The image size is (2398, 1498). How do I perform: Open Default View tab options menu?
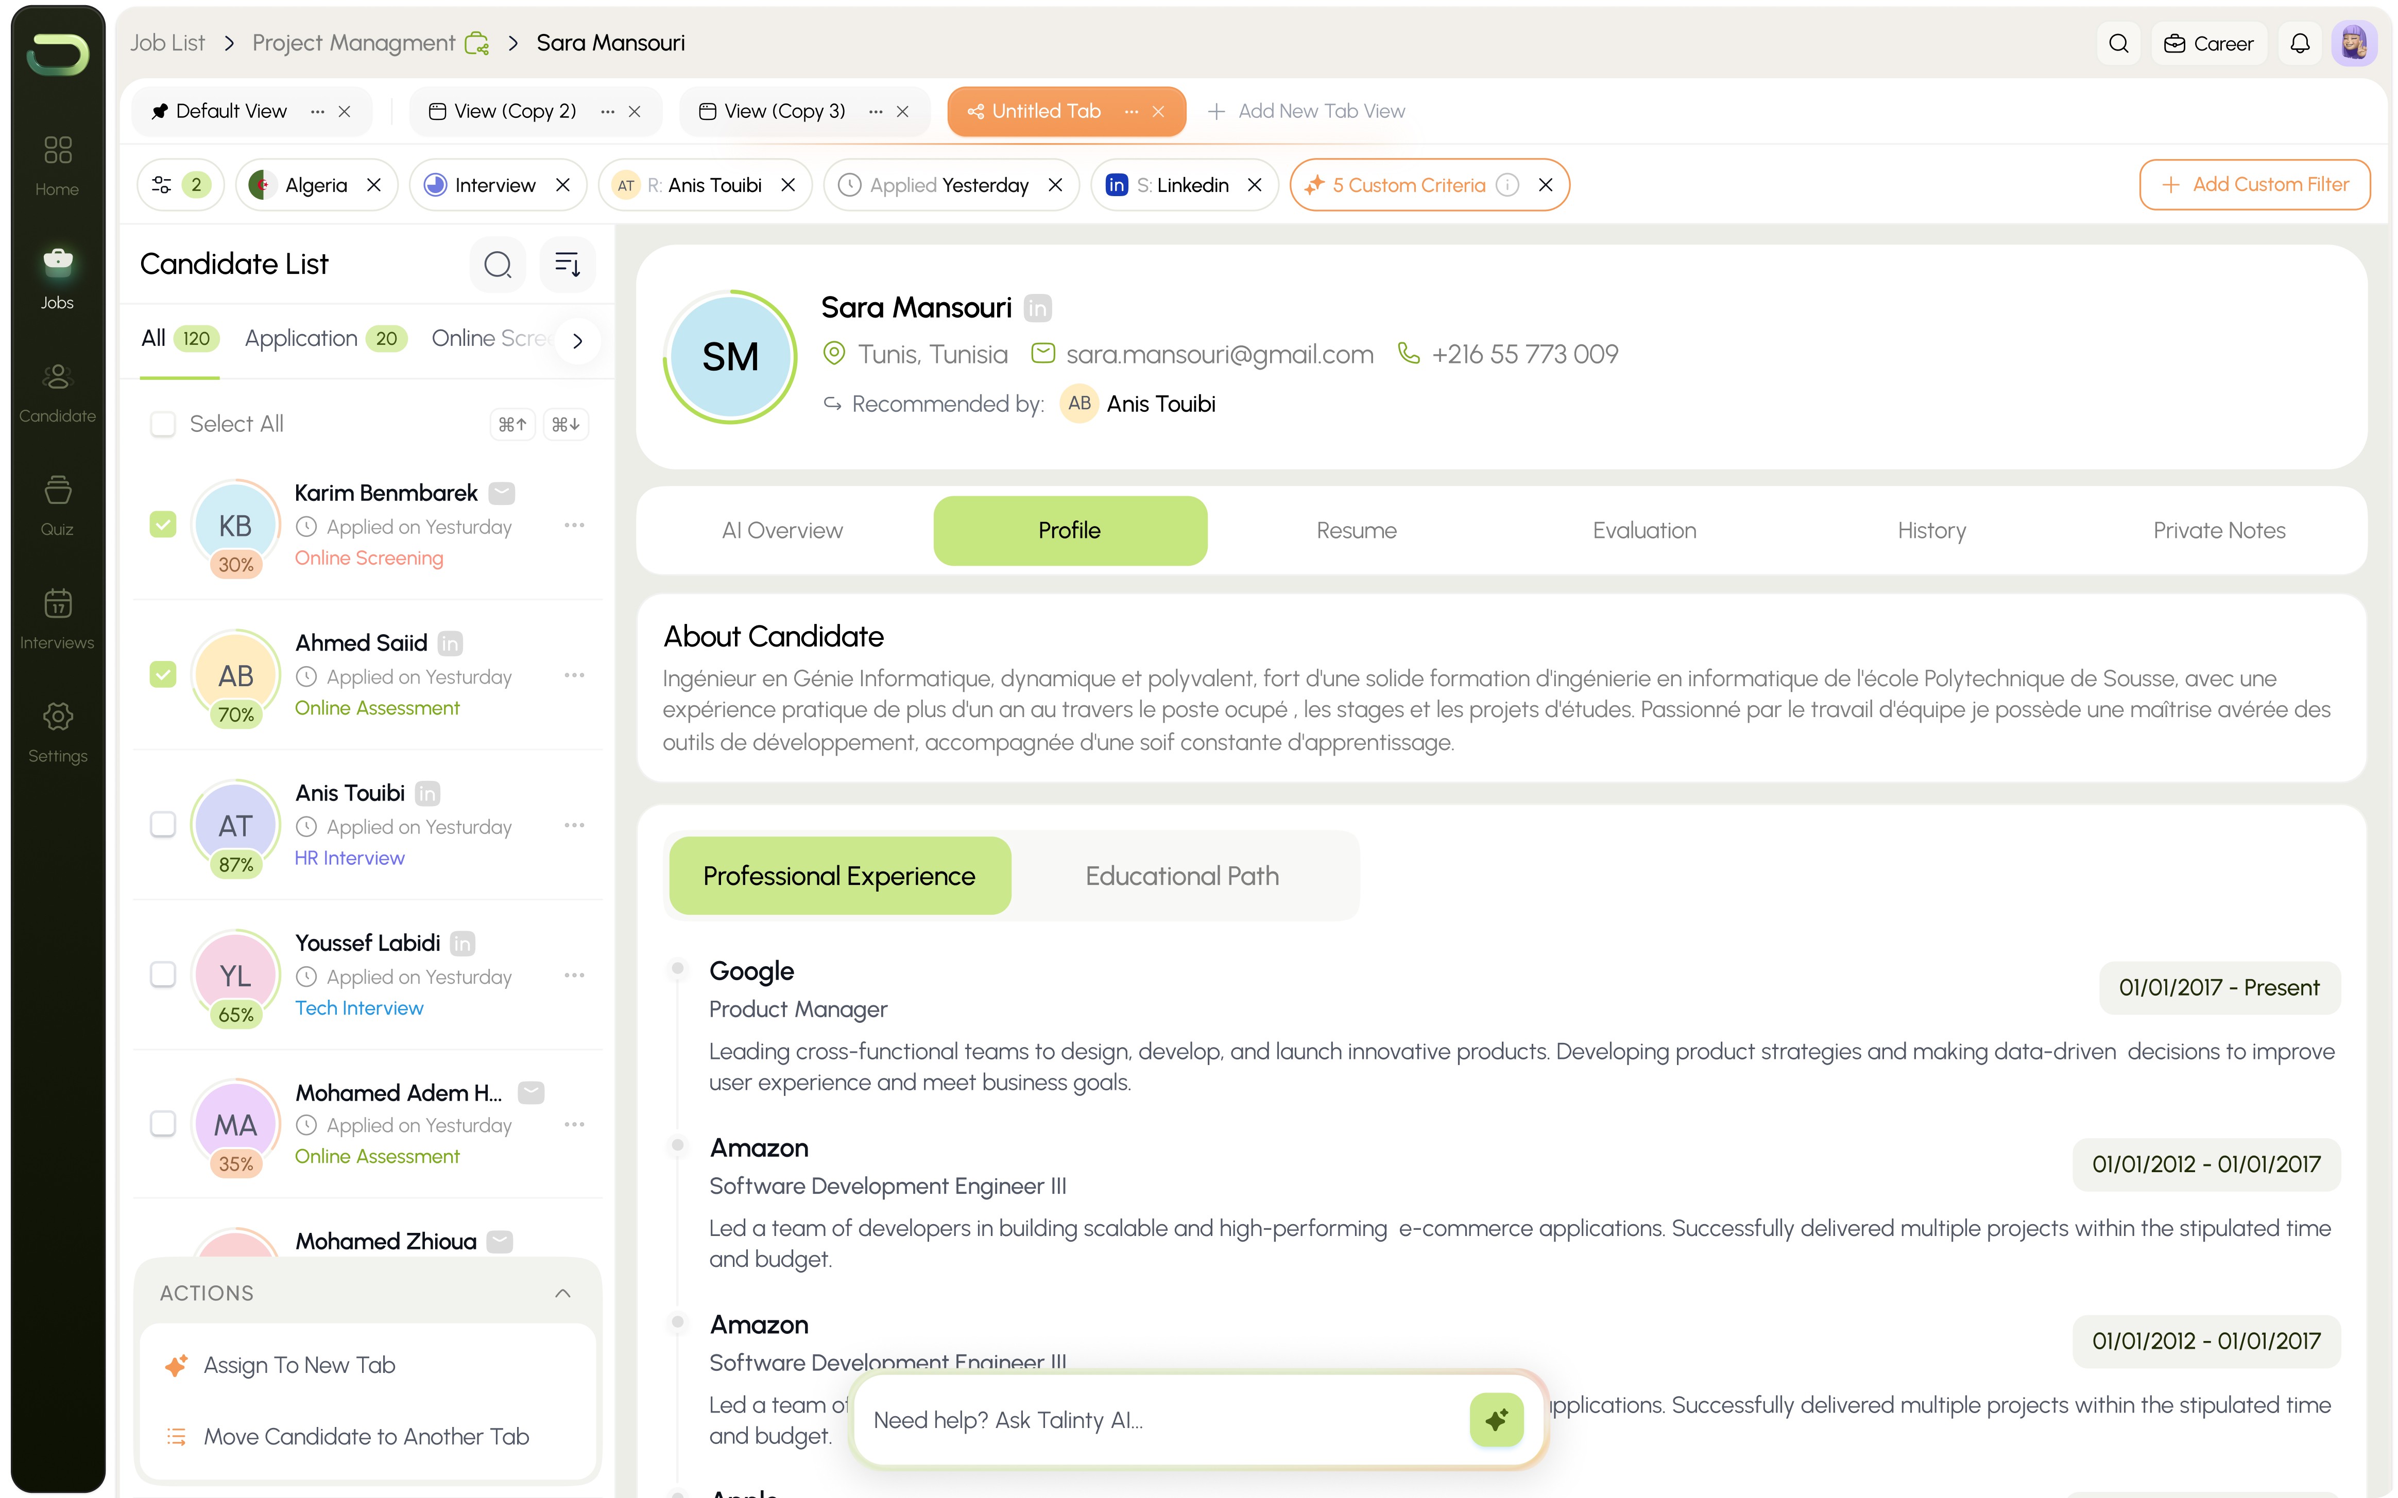tap(317, 111)
